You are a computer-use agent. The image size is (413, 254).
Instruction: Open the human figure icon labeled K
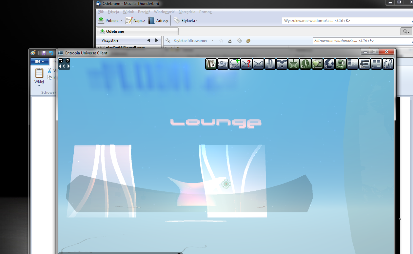point(305,64)
